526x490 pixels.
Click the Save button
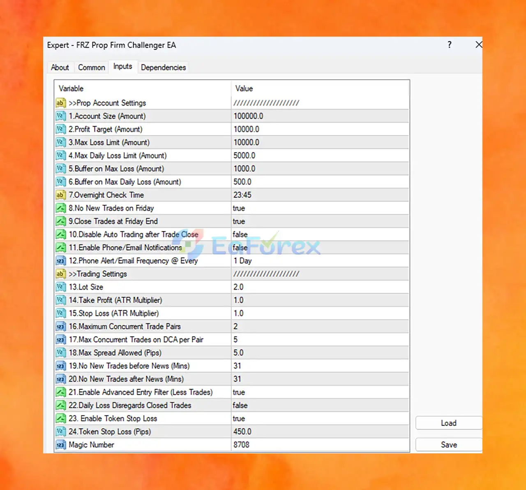pyautogui.click(x=449, y=445)
